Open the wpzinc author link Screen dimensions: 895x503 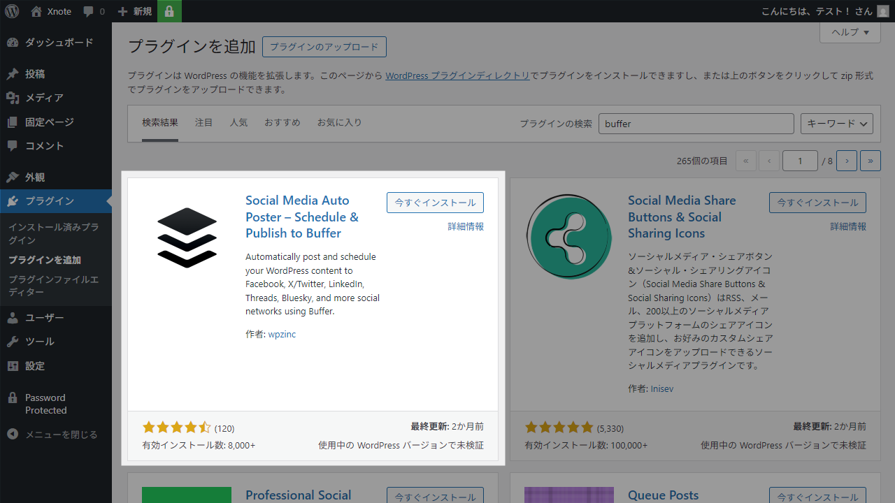(282, 334)
